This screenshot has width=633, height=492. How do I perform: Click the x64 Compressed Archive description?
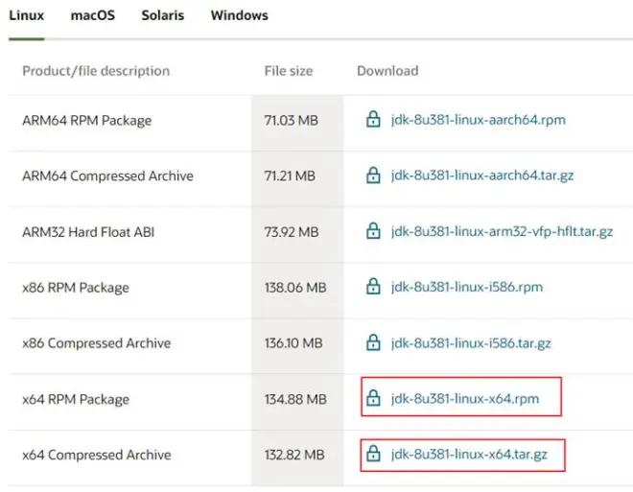tap(97, 455)
